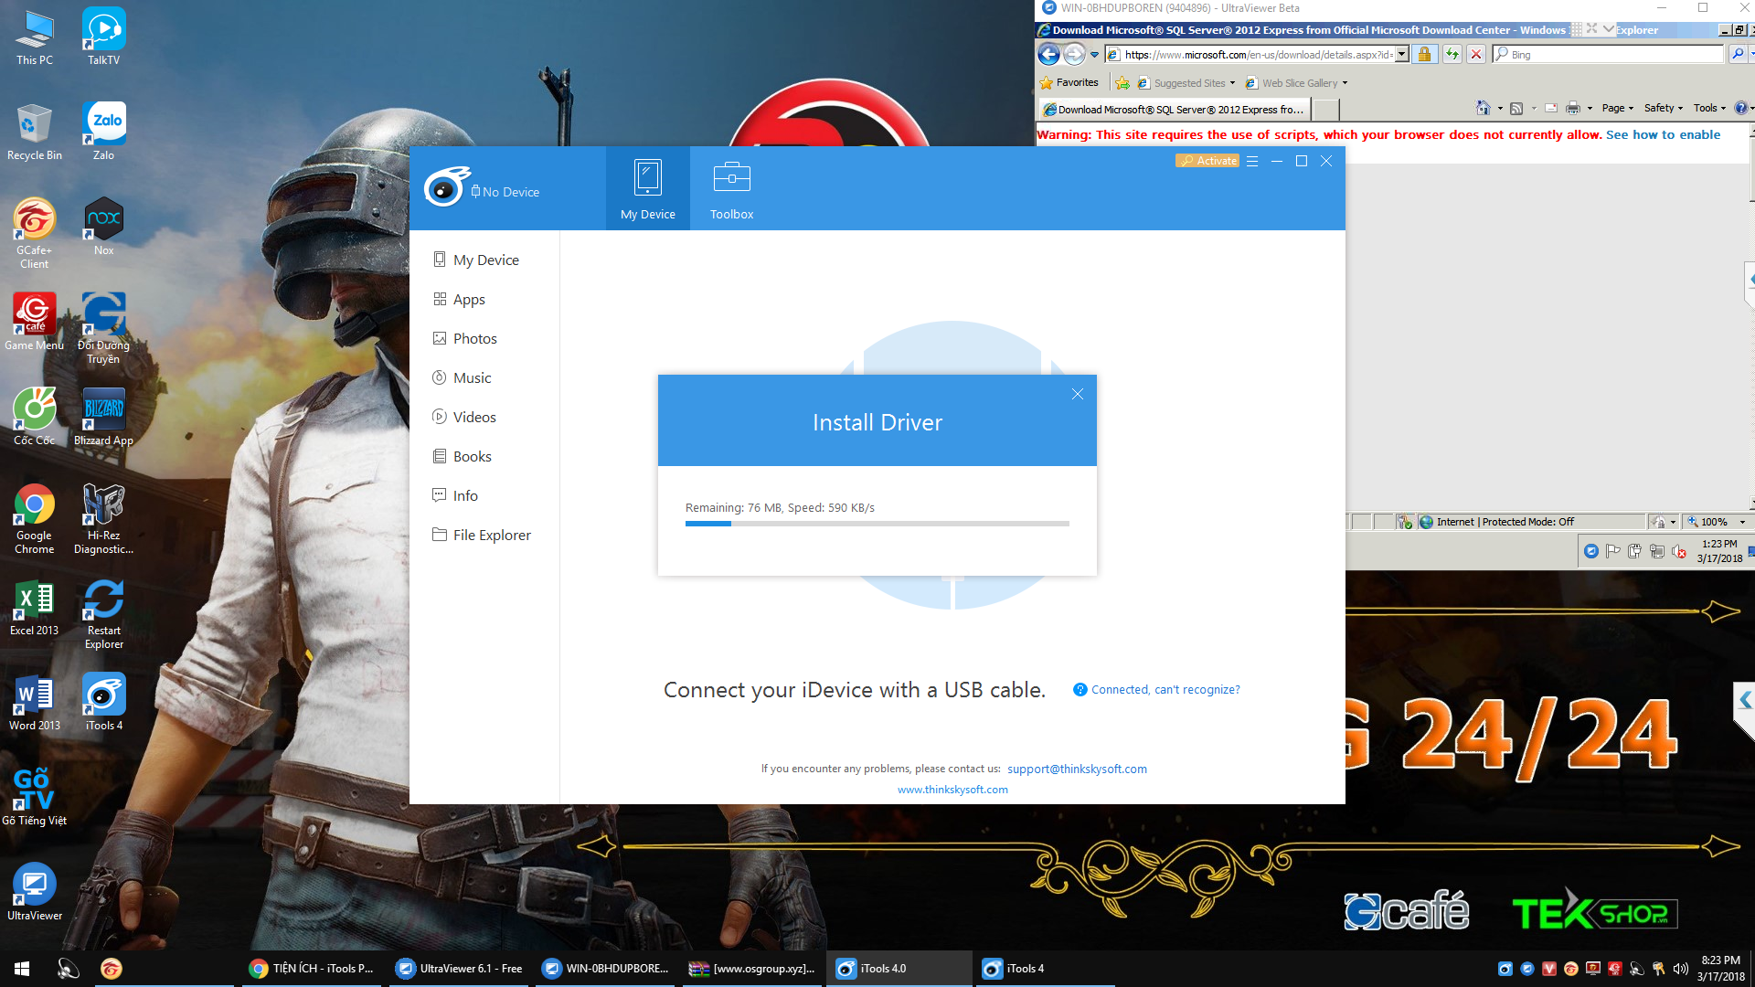The width and height of the screenshot is (1755, 987).
Task: Click the Refresh icon in Internet Explorer
Action: [1452, 55]
